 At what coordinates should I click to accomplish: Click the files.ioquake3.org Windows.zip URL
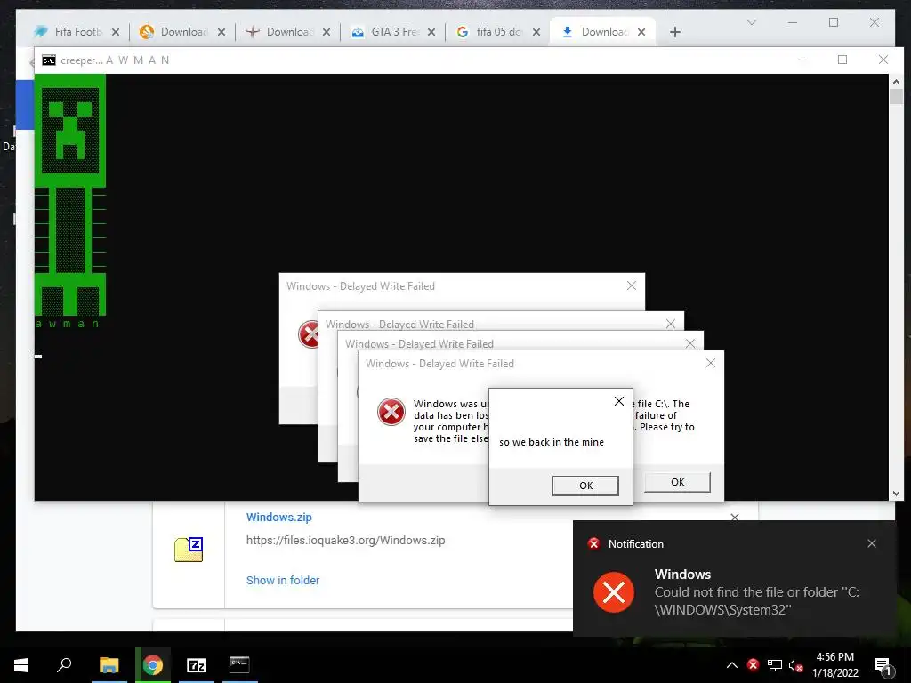coord(346,540)
